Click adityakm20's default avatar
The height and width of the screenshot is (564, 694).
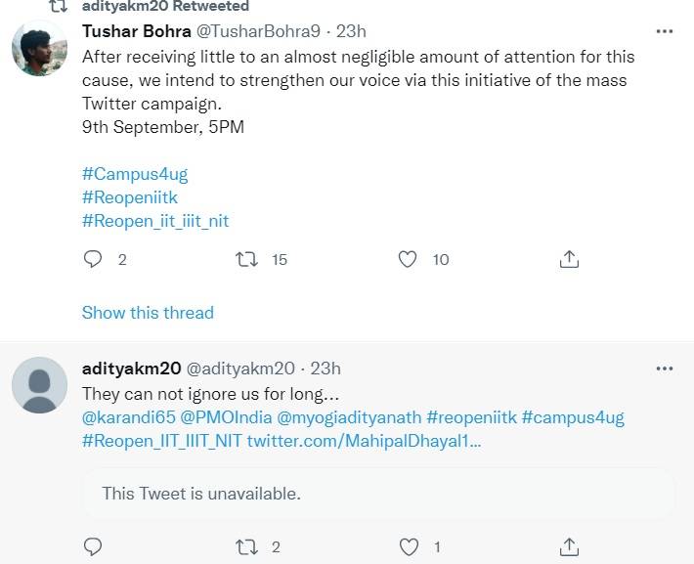[x=39, y=385]
